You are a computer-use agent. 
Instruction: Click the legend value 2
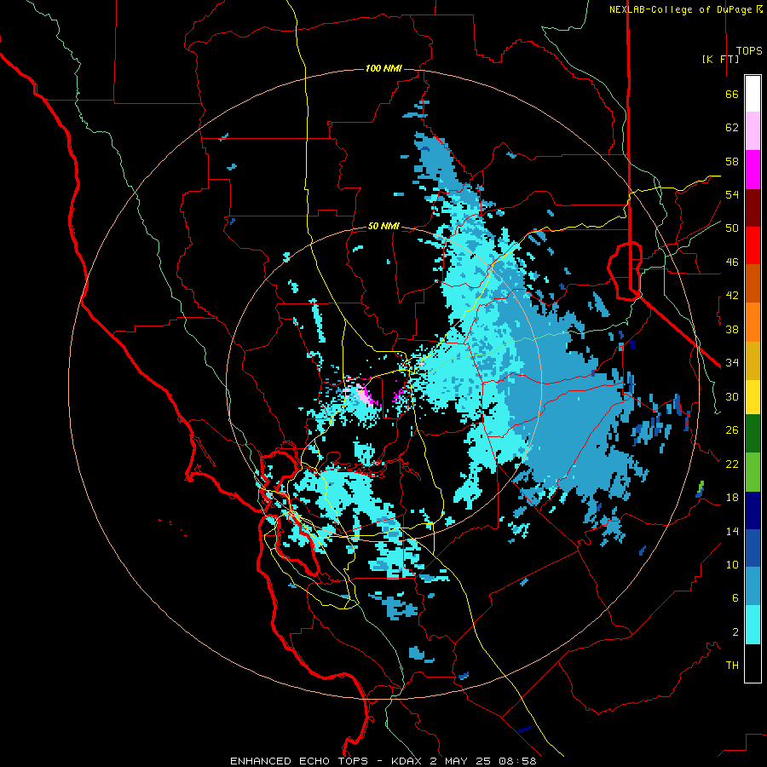pyautogui.click(x=735, y=632)
